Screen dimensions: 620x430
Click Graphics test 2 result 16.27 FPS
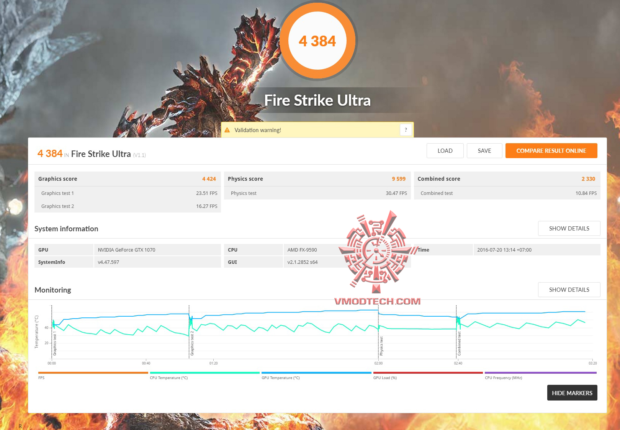[x=207, y=206]
